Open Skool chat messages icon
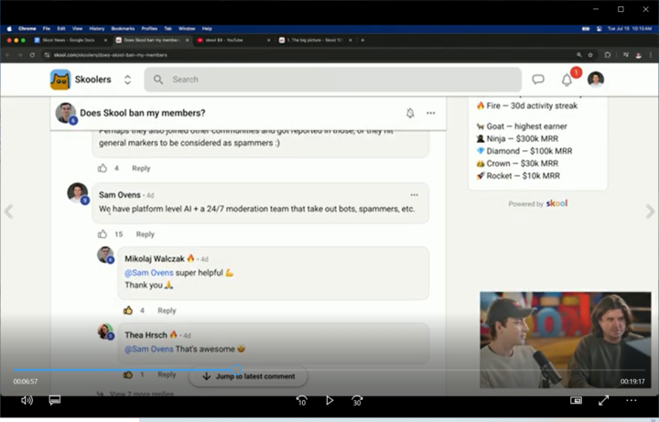659x422 pixels. pyautogui.click(x=538, y=80)
